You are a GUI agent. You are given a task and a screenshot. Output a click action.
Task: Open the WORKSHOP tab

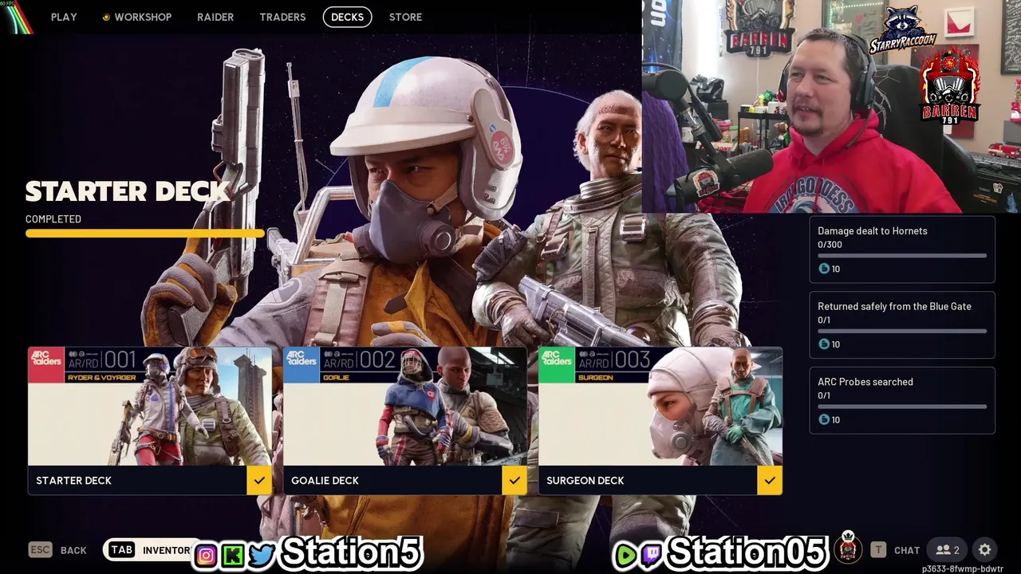[x=143, y=17]
